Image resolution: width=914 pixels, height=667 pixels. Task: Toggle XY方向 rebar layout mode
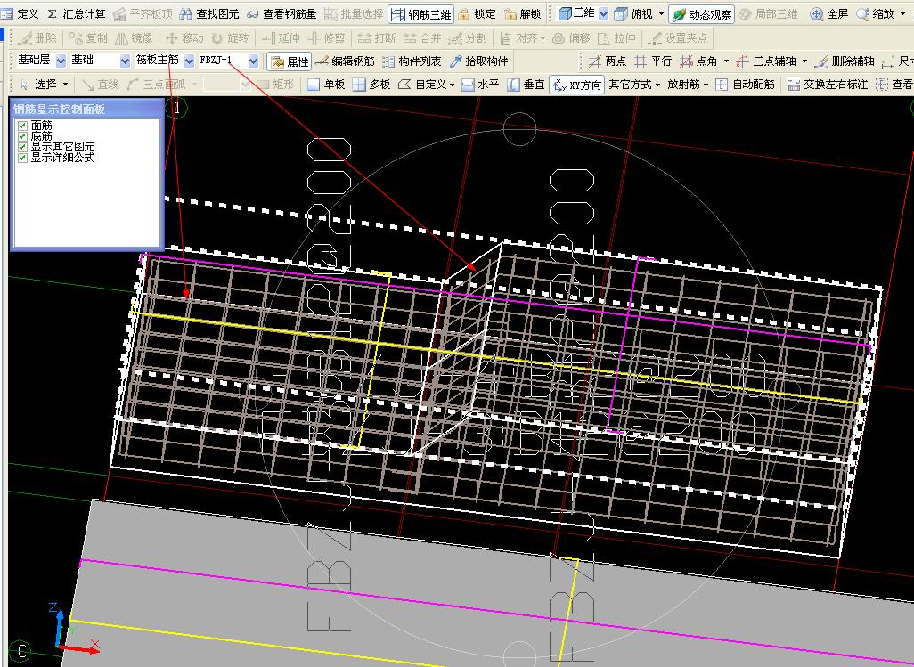576,85
